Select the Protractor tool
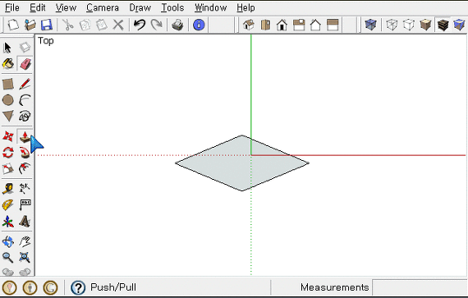This screenshot has width=468, height=298. [x=8, y=205]
